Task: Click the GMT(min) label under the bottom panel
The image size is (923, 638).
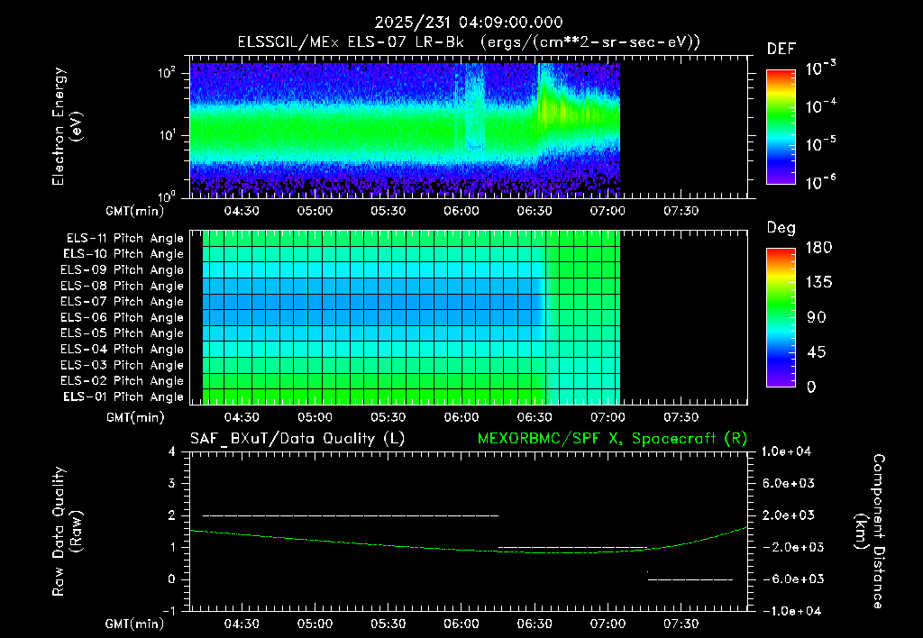Action: click(x=135, y=624)
